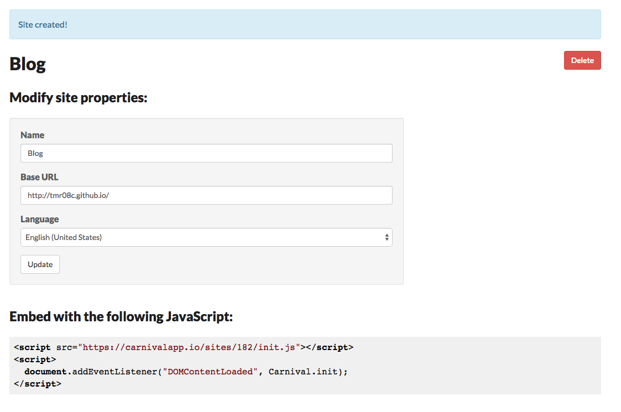Click the standalone opening <script> tag line

point(35,359)
